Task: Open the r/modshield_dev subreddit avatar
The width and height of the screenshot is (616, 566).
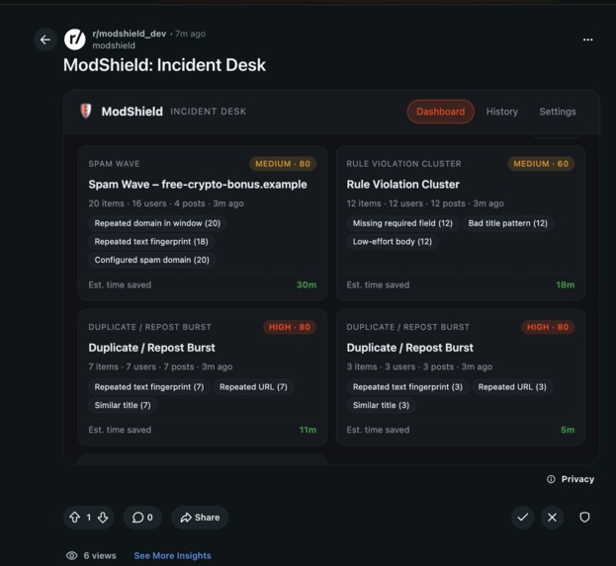Action: click(x=74, y=40)
